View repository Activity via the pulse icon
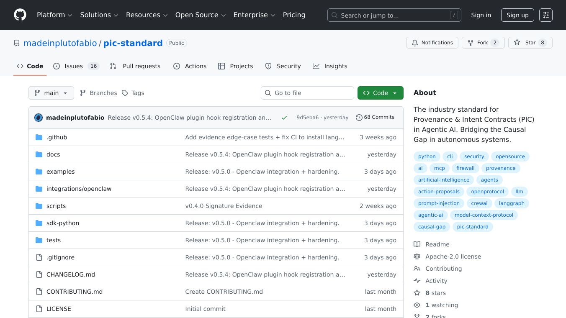Screen dimensions: 566x318 (417, 281)
